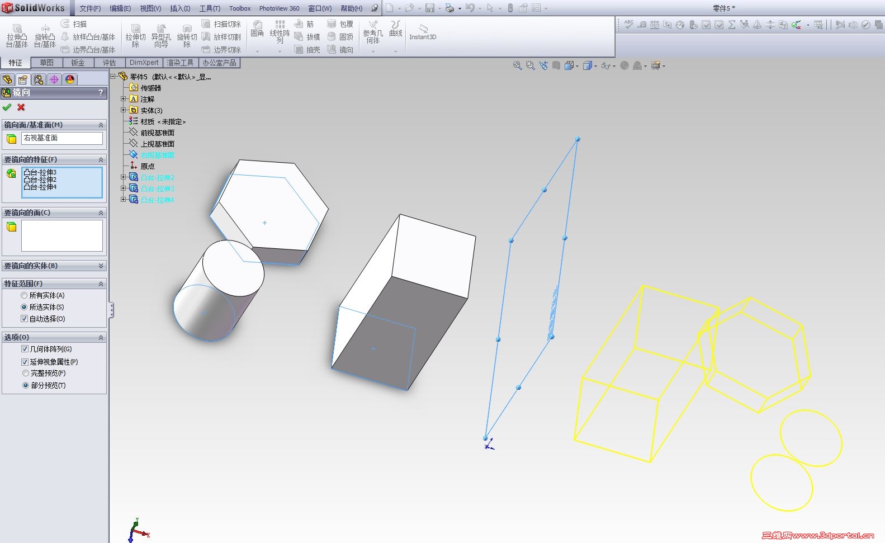
Task: Choose the 圆角 fillet tool
Action: pos(257,29)
